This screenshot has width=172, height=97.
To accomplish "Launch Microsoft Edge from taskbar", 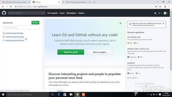I will point(59,95).
